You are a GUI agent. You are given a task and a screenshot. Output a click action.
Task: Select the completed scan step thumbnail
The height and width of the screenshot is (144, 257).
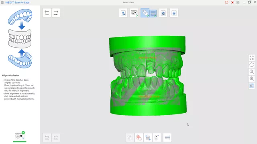pos(20,136)
